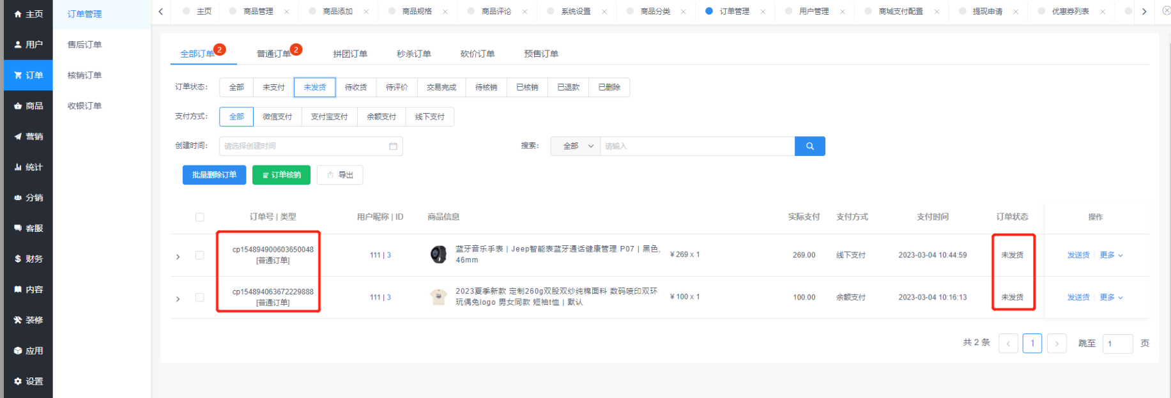Click the 营销 sidebar icon
The width and height of the screenshot is (1171, 398).
click(18, 137)
